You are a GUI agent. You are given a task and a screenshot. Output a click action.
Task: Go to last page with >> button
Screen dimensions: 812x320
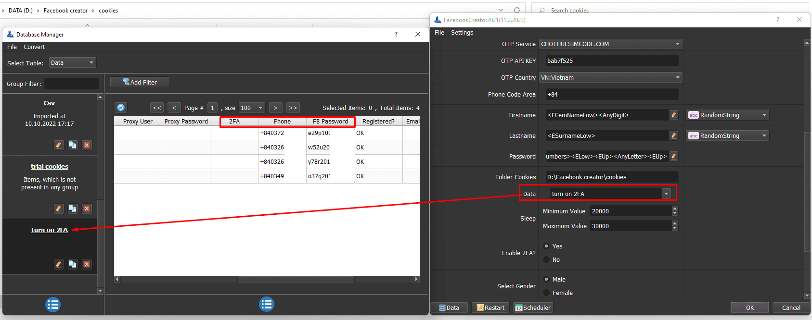[293, 108]
